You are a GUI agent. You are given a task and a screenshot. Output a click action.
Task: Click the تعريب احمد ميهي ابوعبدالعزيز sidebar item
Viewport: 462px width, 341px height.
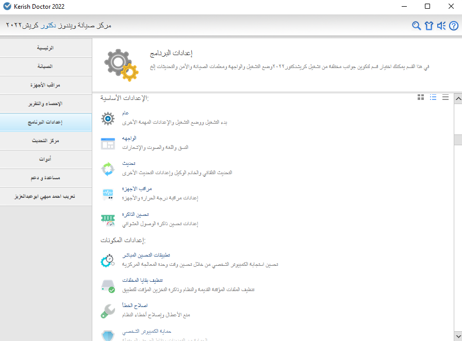click(x=46, y=196)
